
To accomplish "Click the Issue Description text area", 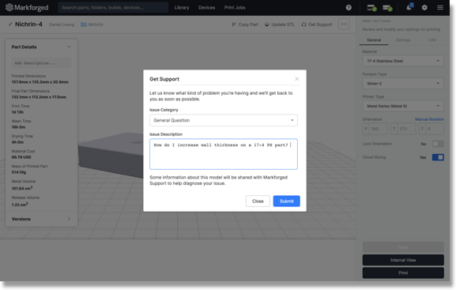I will coord(224,154).
